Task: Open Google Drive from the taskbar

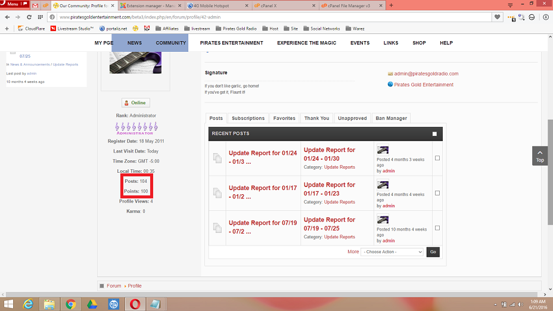Action: (92, 304)
